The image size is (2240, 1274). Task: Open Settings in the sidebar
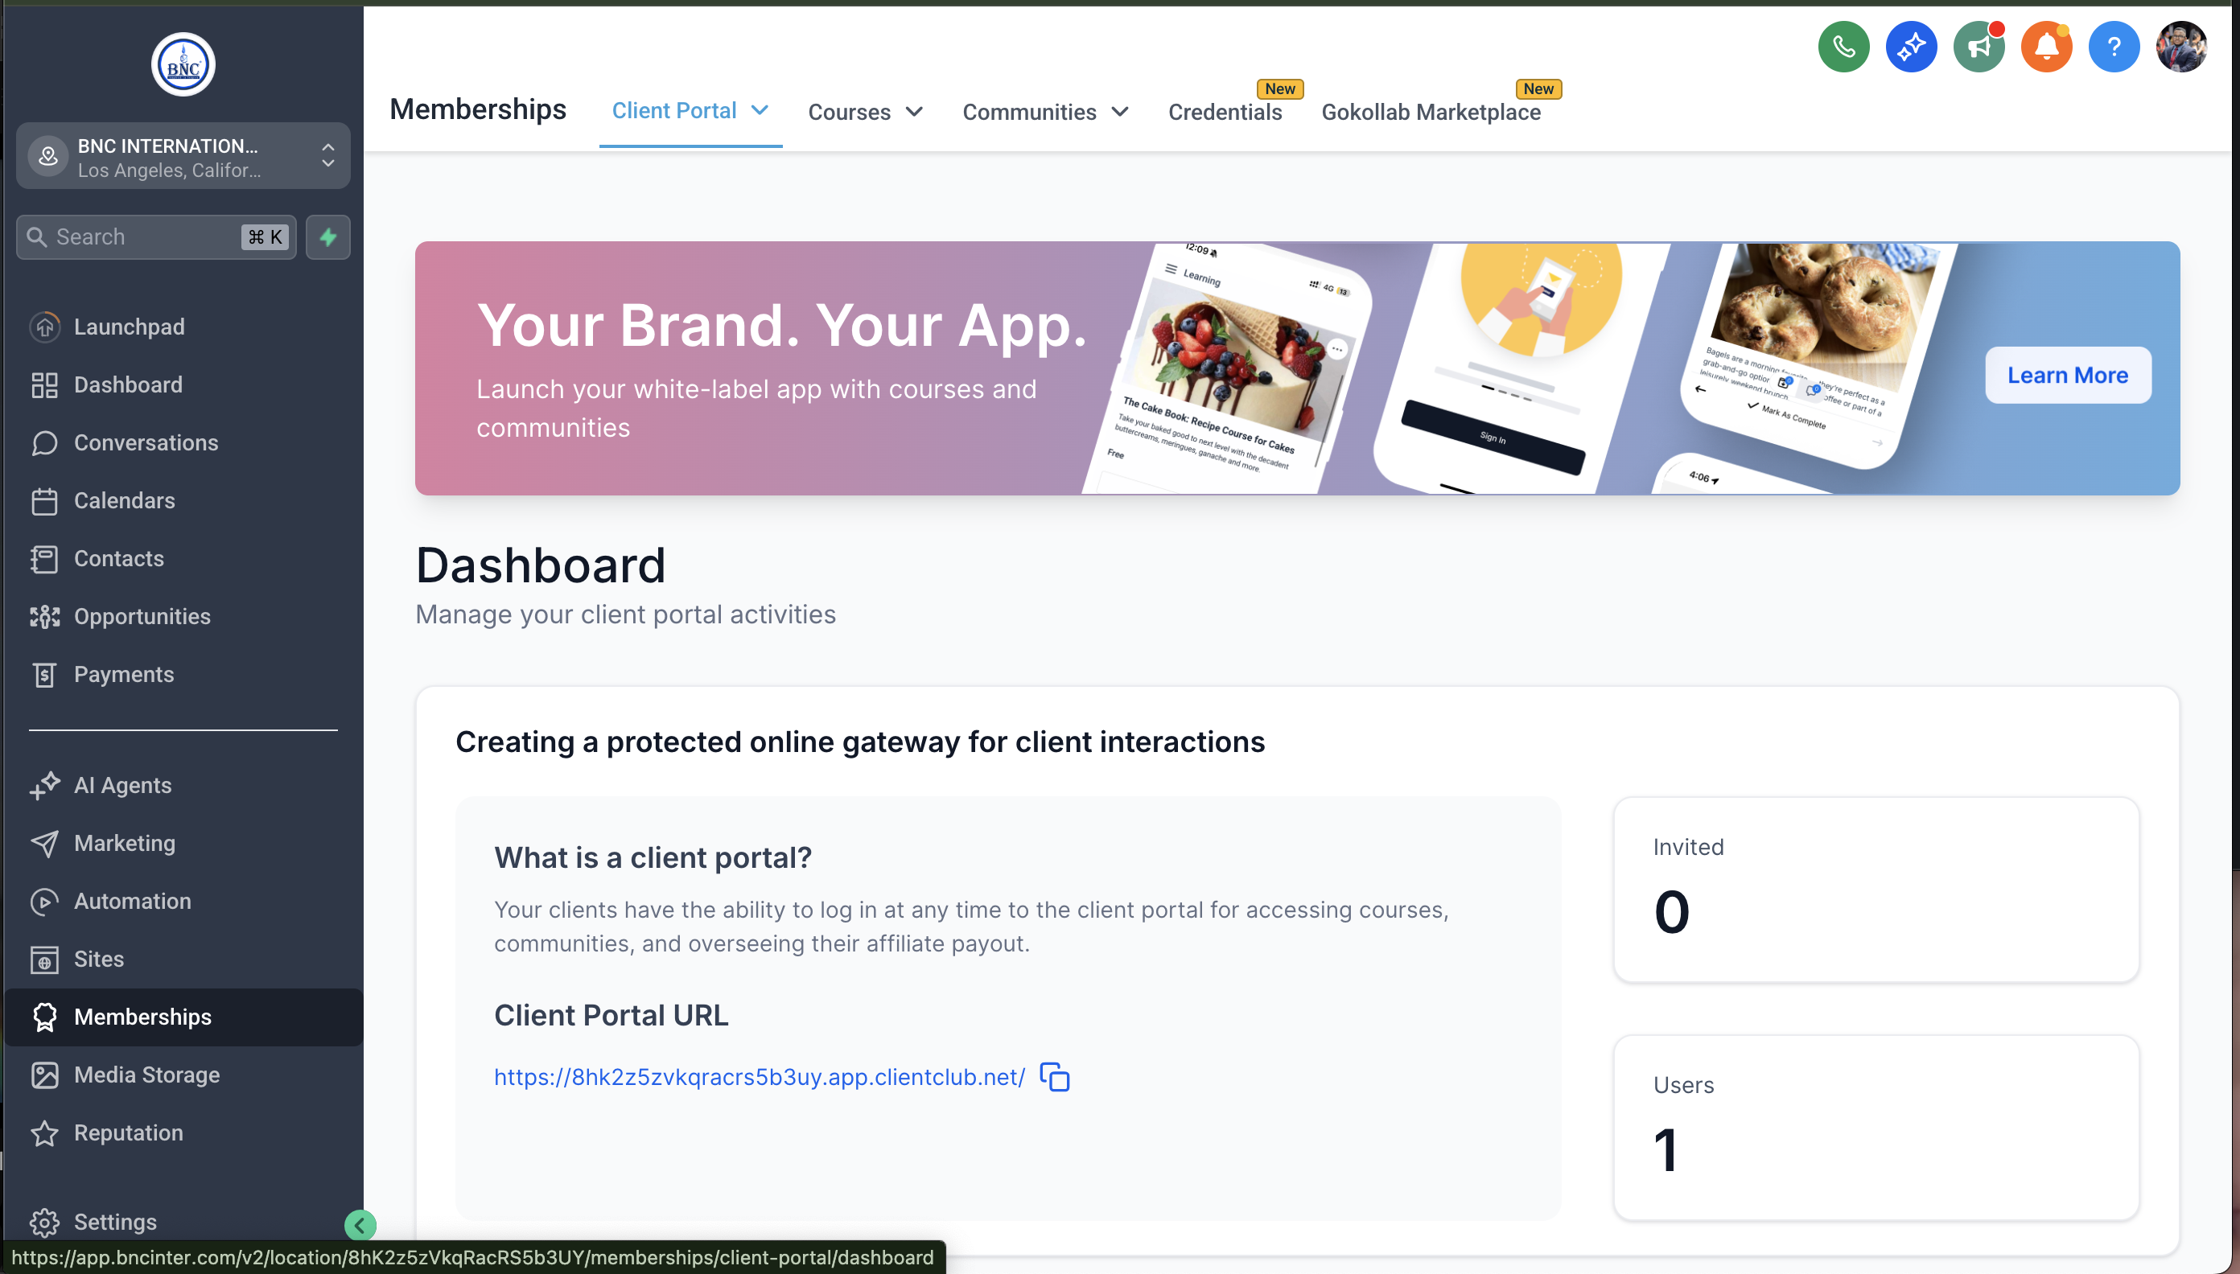pos(183,1223)
